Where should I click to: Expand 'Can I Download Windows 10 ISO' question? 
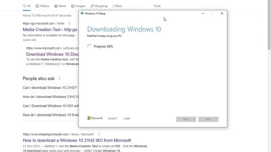click(51, 106)
